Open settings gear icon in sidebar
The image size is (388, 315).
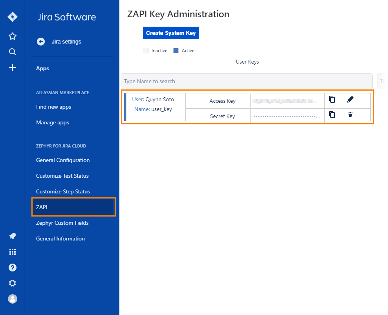(13, 283)
